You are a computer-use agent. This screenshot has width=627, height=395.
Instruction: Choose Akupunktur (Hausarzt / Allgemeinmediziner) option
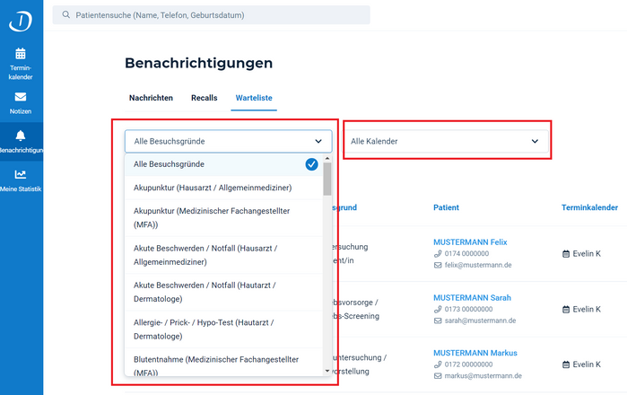(213, 187)
